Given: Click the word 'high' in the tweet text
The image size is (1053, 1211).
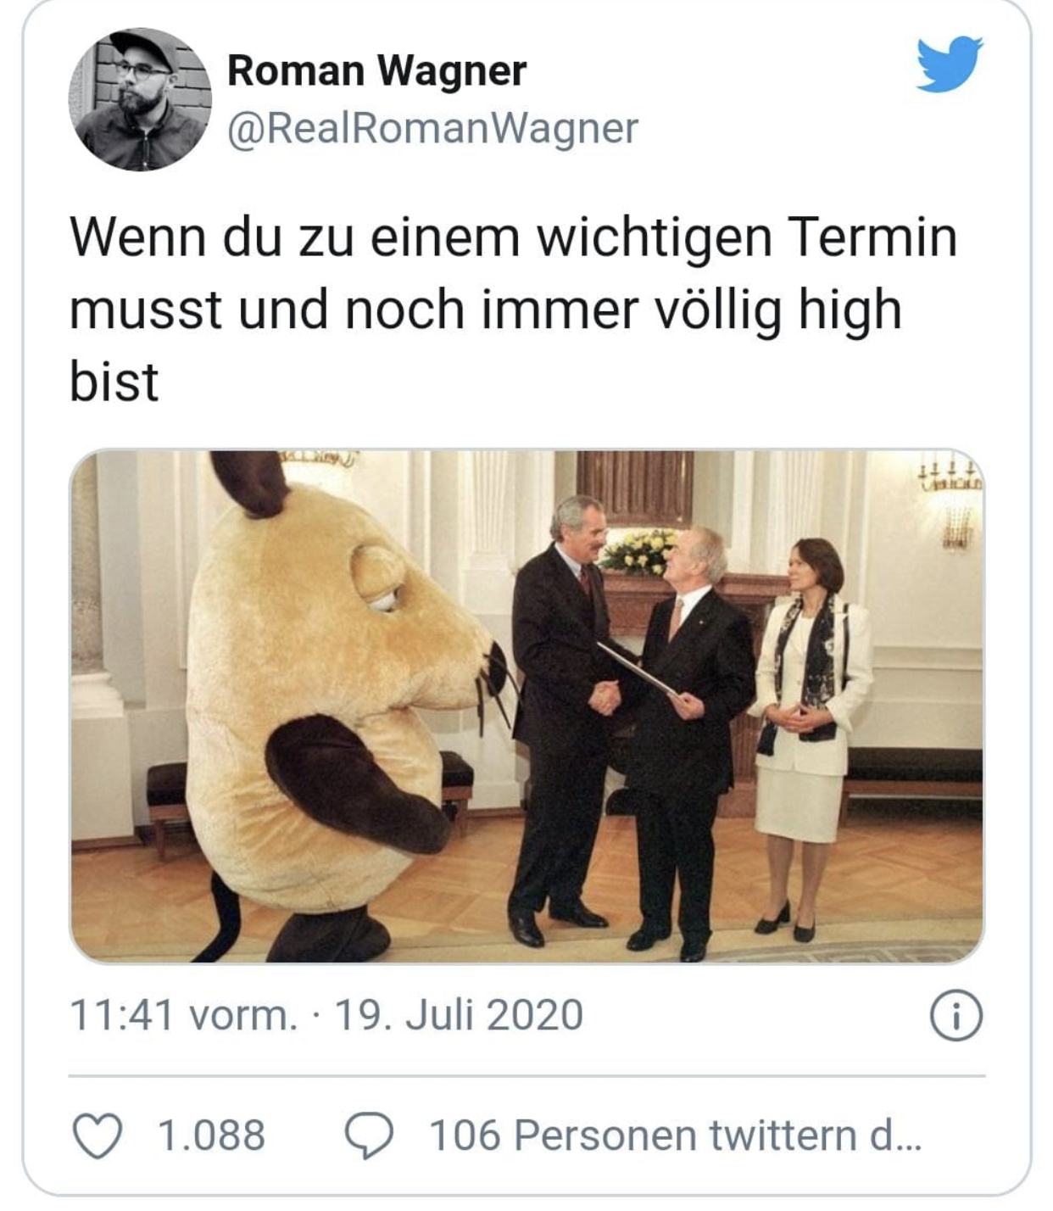Looking at the screenshot, I should tap(849, 311).
